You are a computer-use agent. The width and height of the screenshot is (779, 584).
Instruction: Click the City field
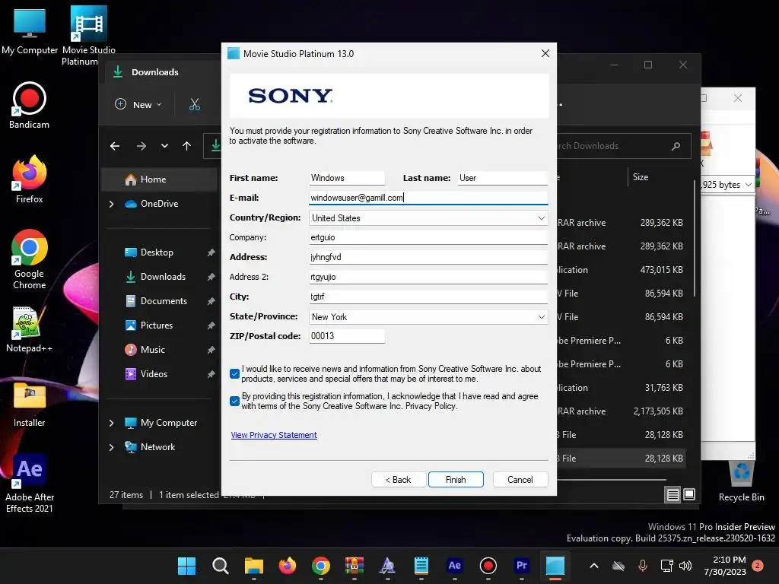pyautogui.click(x=428, y=297)
